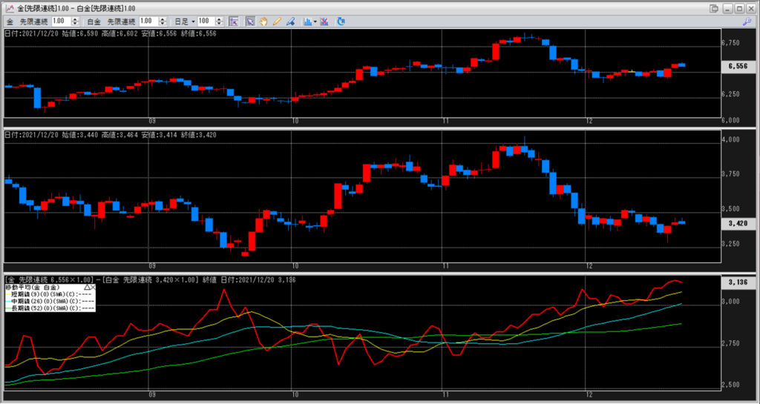Toggle the crosshair cursor button
The width and height of the screenshot is (760, 404).
click(x=233, y=21)
